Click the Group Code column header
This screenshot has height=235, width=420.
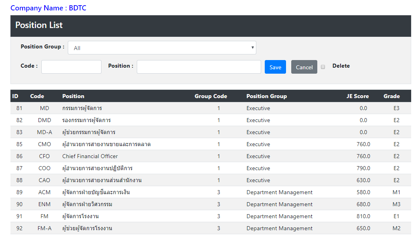211,96
